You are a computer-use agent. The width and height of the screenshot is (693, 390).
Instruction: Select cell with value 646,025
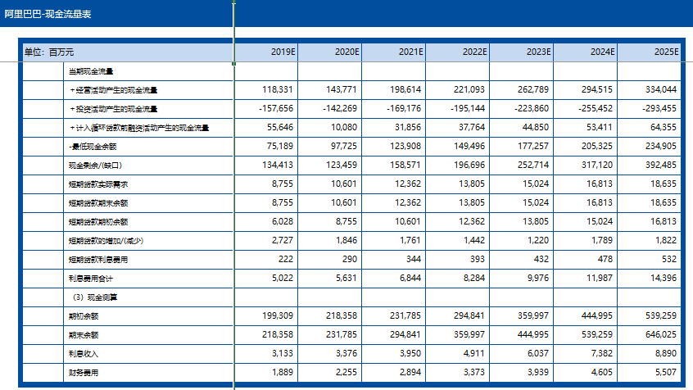(650, 335)
